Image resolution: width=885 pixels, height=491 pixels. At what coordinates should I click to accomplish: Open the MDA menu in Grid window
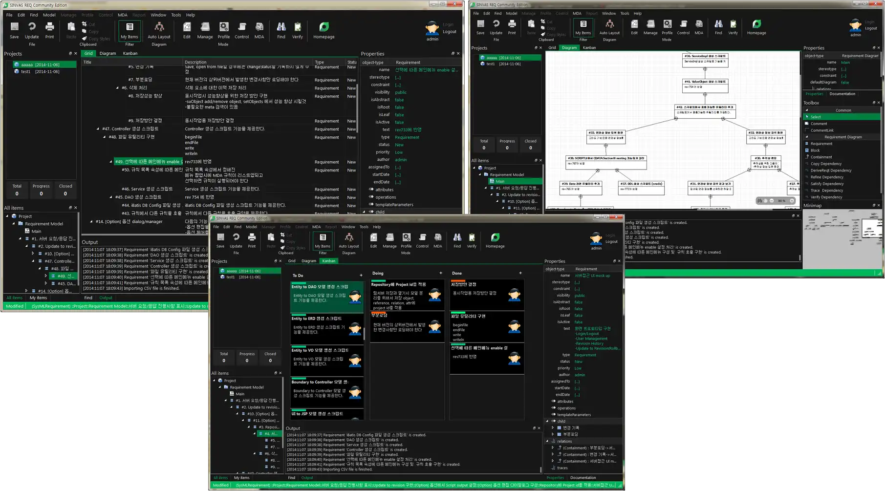point(122,15)
